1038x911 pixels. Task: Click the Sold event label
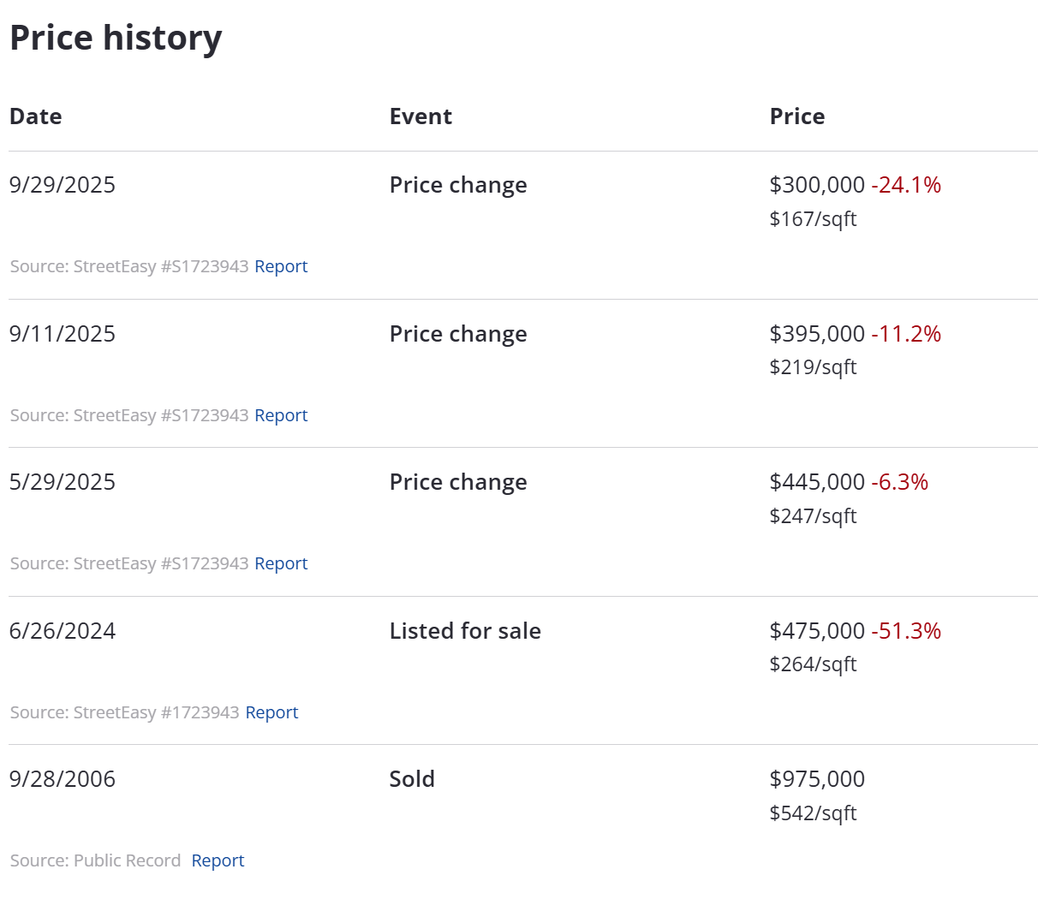412,779
